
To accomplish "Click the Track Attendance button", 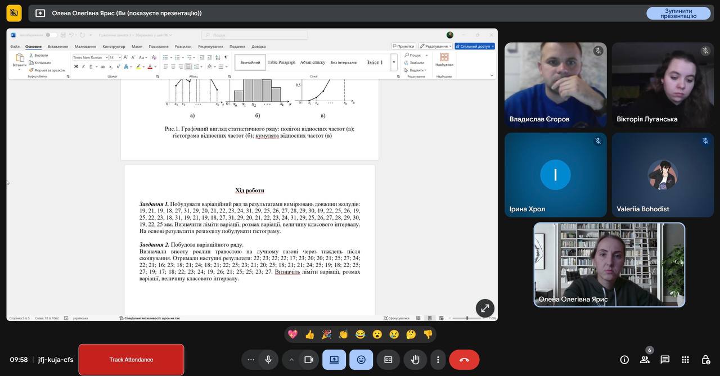I will click(x=131, y=360).
